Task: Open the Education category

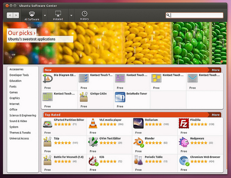Action: coord(15,81)
